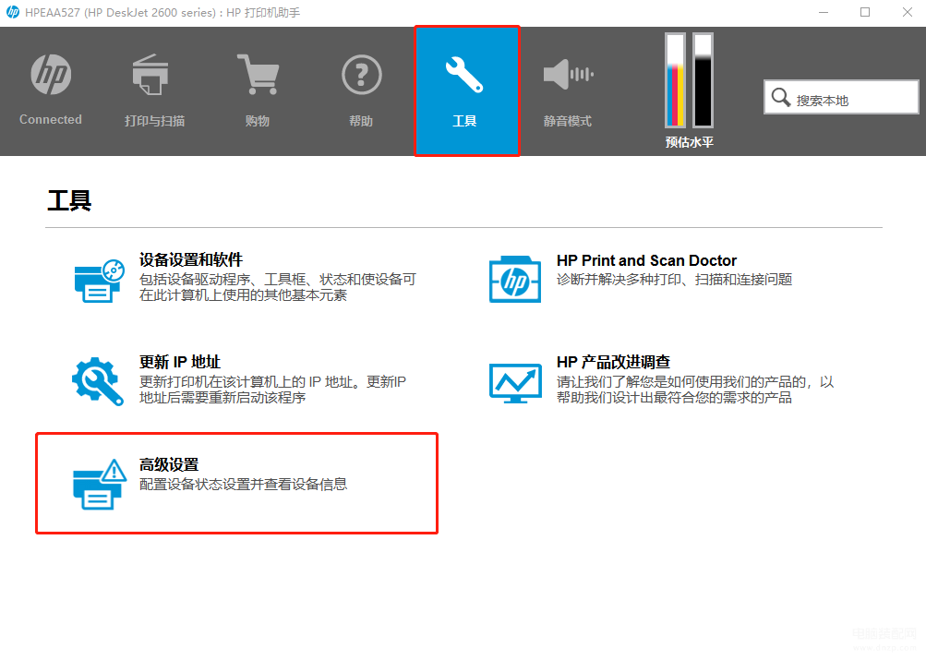Click the black ink cartridge level gauge
Viewport: 926px width, 660px height.
point(703,80)
